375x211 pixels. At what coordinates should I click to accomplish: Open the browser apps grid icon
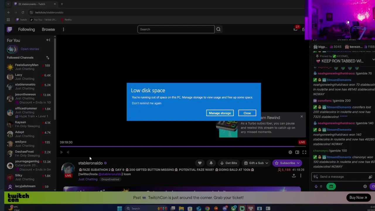point(8,20)
